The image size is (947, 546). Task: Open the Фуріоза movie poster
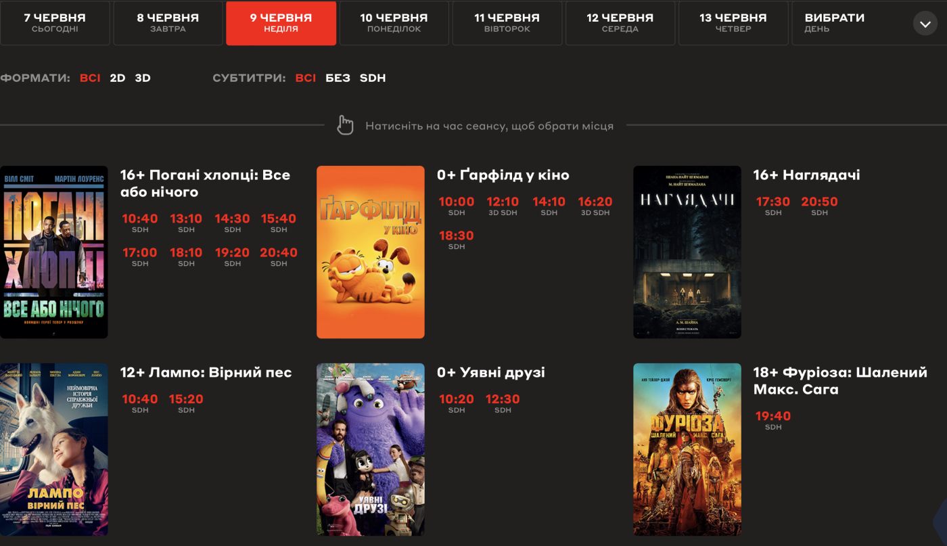pyautogui.click(x=687, y=449)
